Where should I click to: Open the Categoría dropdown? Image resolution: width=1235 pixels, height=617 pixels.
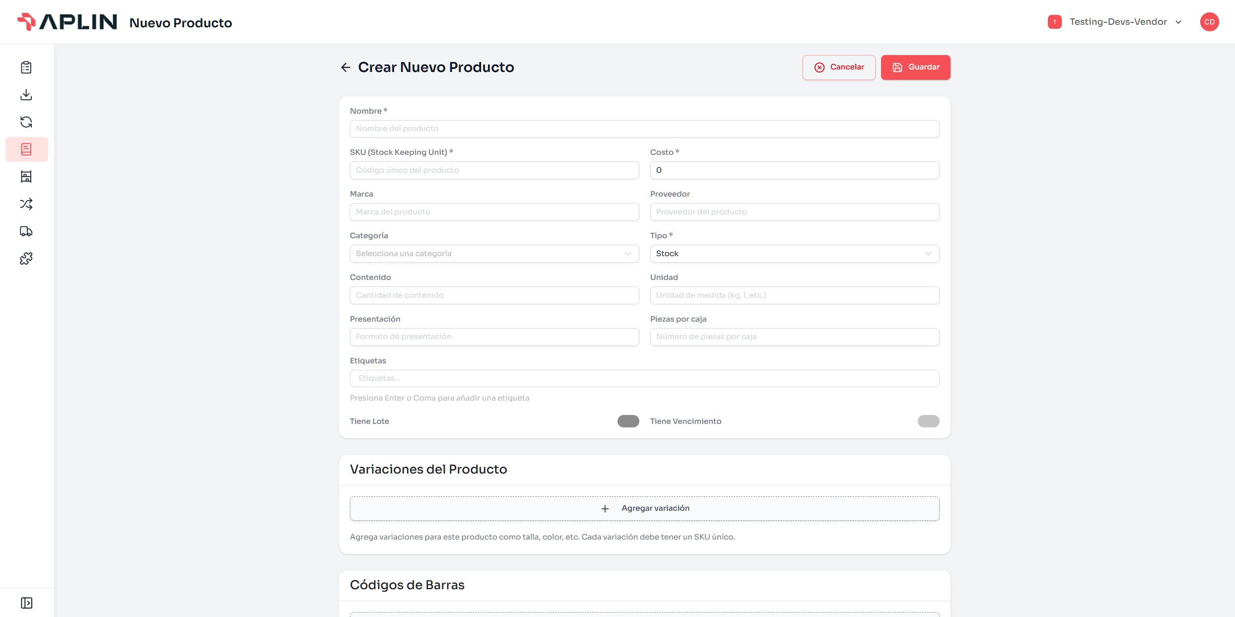pos(494,254)
